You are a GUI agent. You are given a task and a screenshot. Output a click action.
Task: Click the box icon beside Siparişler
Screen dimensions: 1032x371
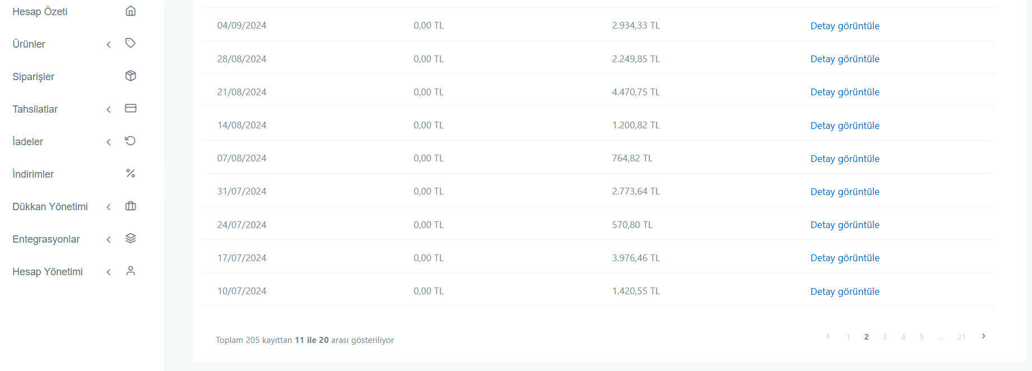pos(131,76)
